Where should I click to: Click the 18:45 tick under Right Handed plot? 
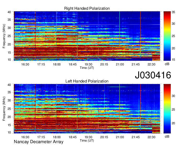(x=73, y=64)
